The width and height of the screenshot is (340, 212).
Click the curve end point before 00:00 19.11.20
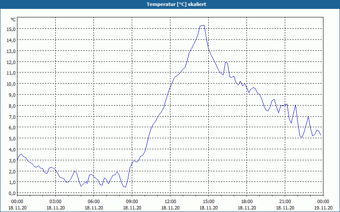[x=320, y=135]
